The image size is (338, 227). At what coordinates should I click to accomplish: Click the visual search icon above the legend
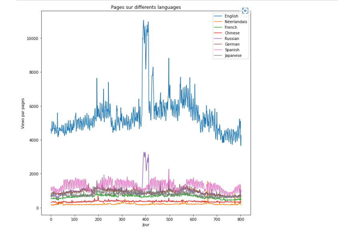pyautogui.click(x=245, y=11)
